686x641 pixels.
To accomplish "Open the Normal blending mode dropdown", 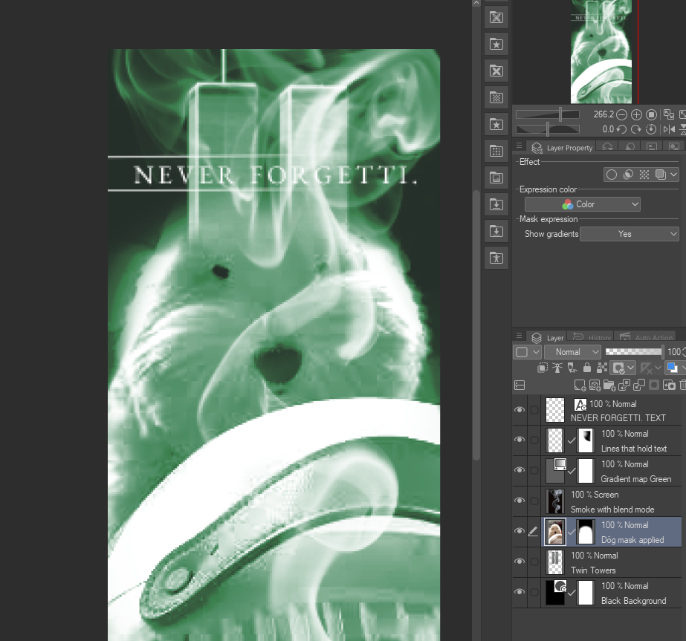I will tap(572, 352).
